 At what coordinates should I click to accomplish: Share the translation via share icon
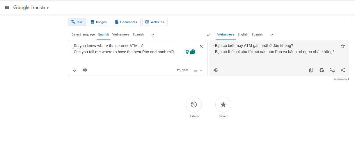click(343, 70)
